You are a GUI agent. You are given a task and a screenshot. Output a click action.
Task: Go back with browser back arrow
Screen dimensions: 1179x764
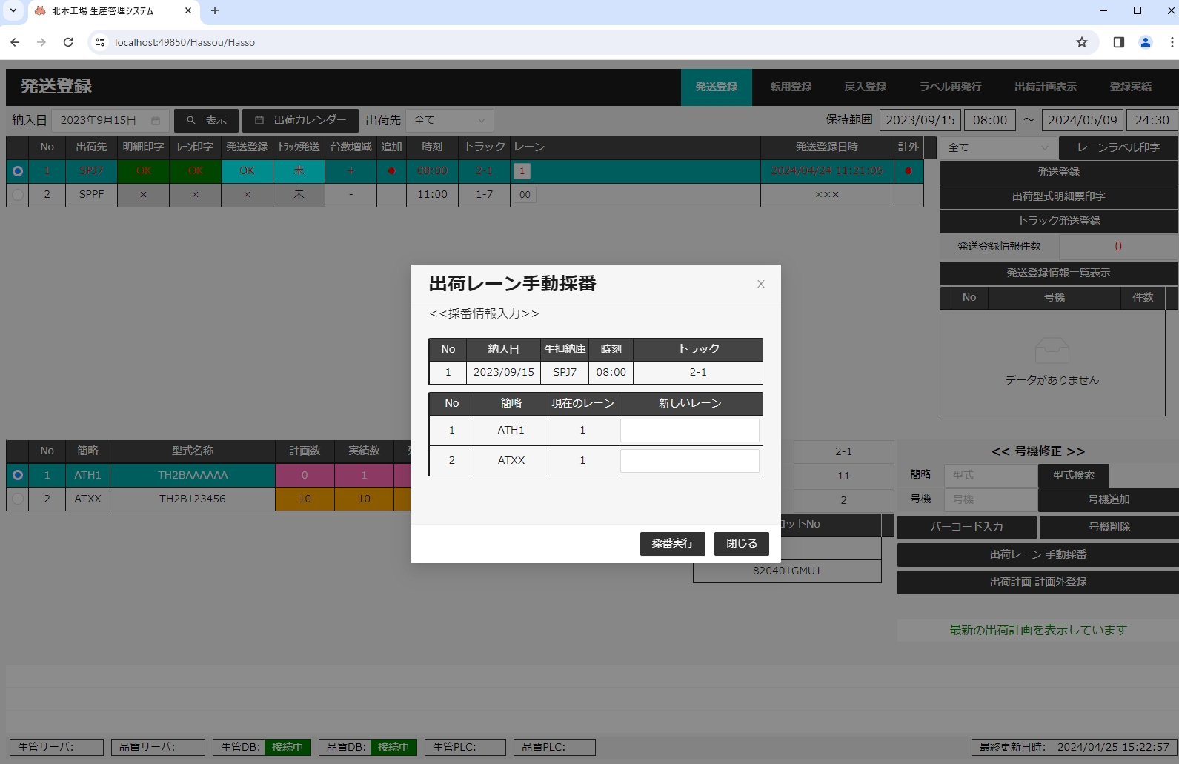pyautogui.click(x=15, y=42)
